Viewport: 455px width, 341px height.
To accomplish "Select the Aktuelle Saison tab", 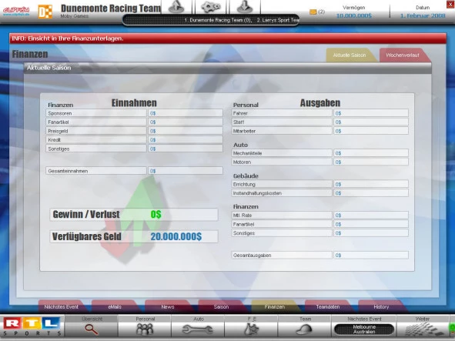I will click(350, 55).
